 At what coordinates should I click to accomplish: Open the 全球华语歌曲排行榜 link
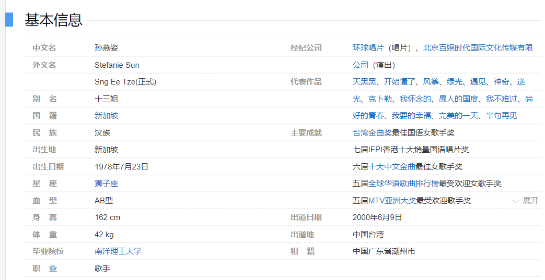pyautogui.click(x=403, y=183)
